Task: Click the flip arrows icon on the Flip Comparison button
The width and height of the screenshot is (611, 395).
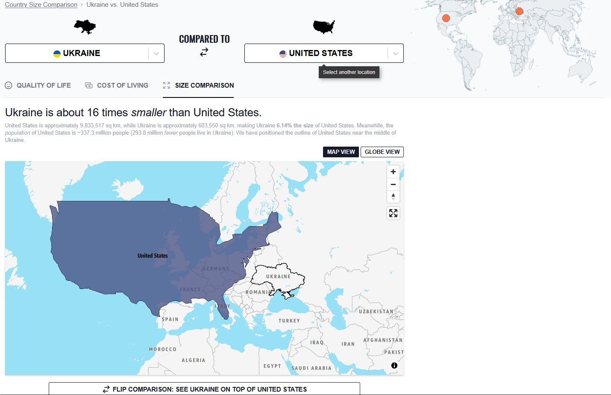Action: coord(106,389)
